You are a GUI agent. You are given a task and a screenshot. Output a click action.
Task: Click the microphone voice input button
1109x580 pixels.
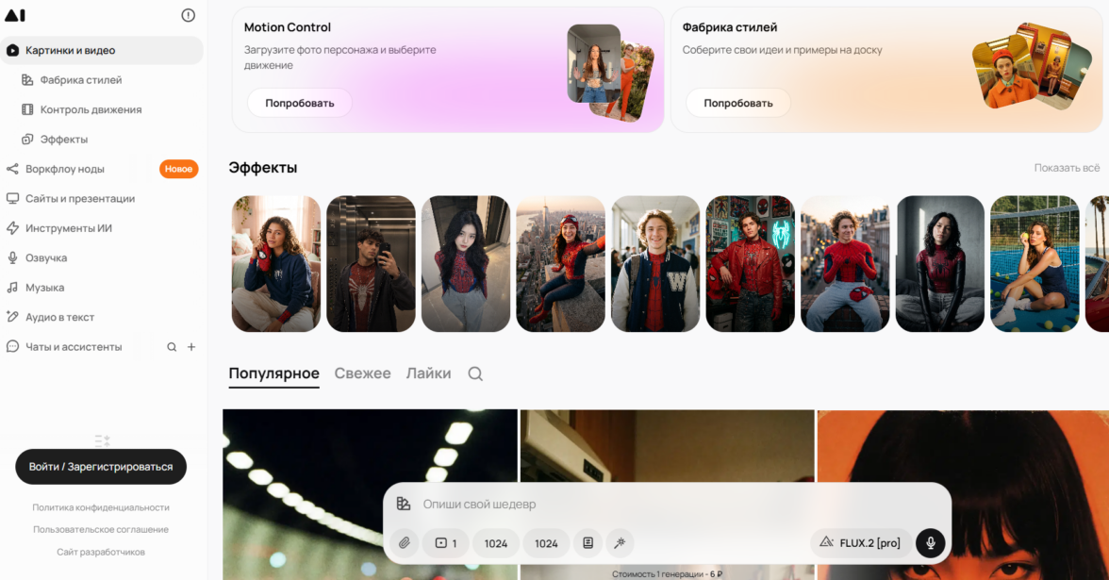(931, 543)
